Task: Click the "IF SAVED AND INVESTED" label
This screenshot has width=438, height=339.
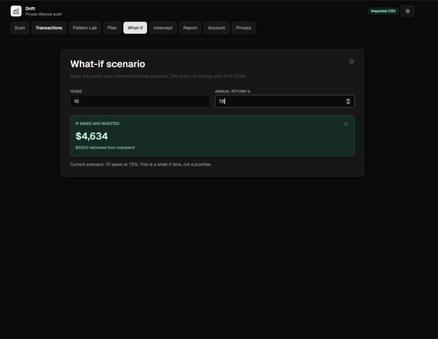Action: 97,124
